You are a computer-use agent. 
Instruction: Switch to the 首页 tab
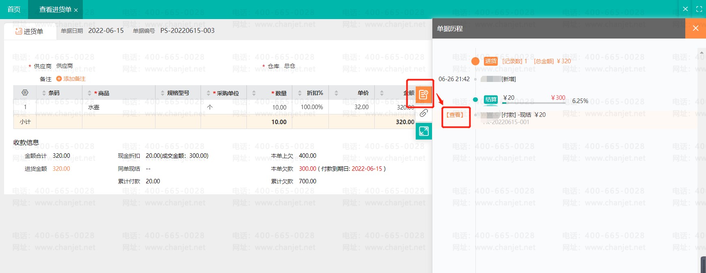14,9
